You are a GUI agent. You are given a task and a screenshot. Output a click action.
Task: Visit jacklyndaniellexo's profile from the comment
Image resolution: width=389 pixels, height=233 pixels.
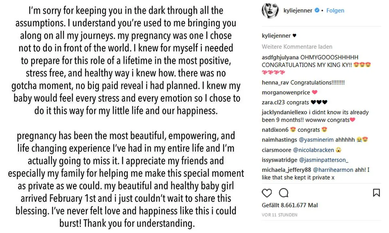[x=285, y=112]
